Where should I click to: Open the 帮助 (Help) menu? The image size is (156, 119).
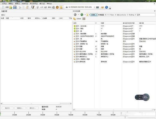[49, 4]
